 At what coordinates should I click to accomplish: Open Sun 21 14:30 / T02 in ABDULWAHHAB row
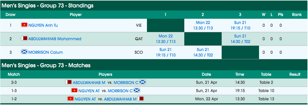tap(240, 39)
